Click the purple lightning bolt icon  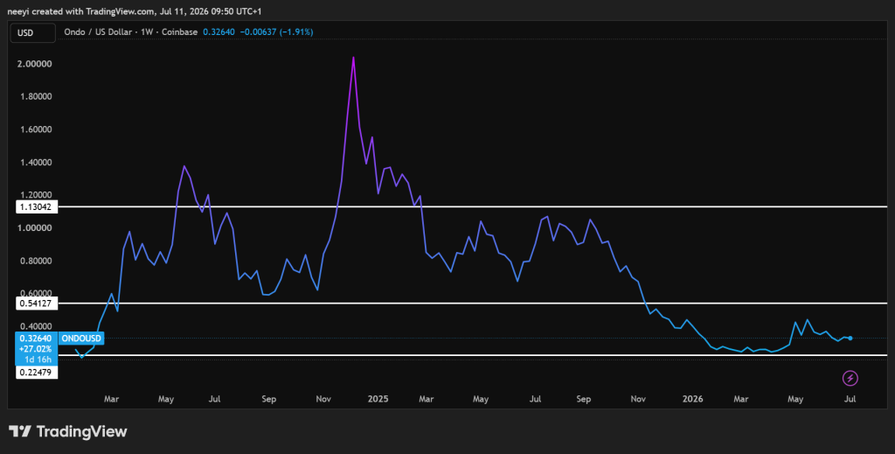[x=850, y=378]
